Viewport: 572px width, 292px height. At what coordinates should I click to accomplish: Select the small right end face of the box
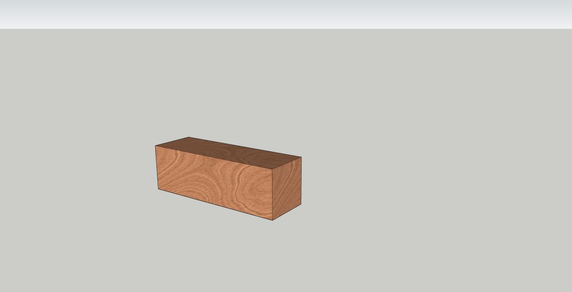pos(288,187)
